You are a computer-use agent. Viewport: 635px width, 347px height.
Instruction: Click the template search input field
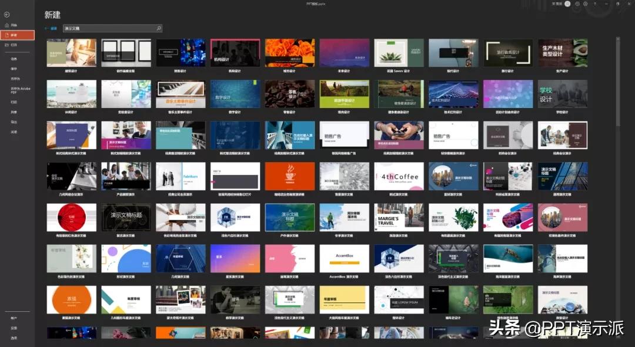[x=109, y=28]
